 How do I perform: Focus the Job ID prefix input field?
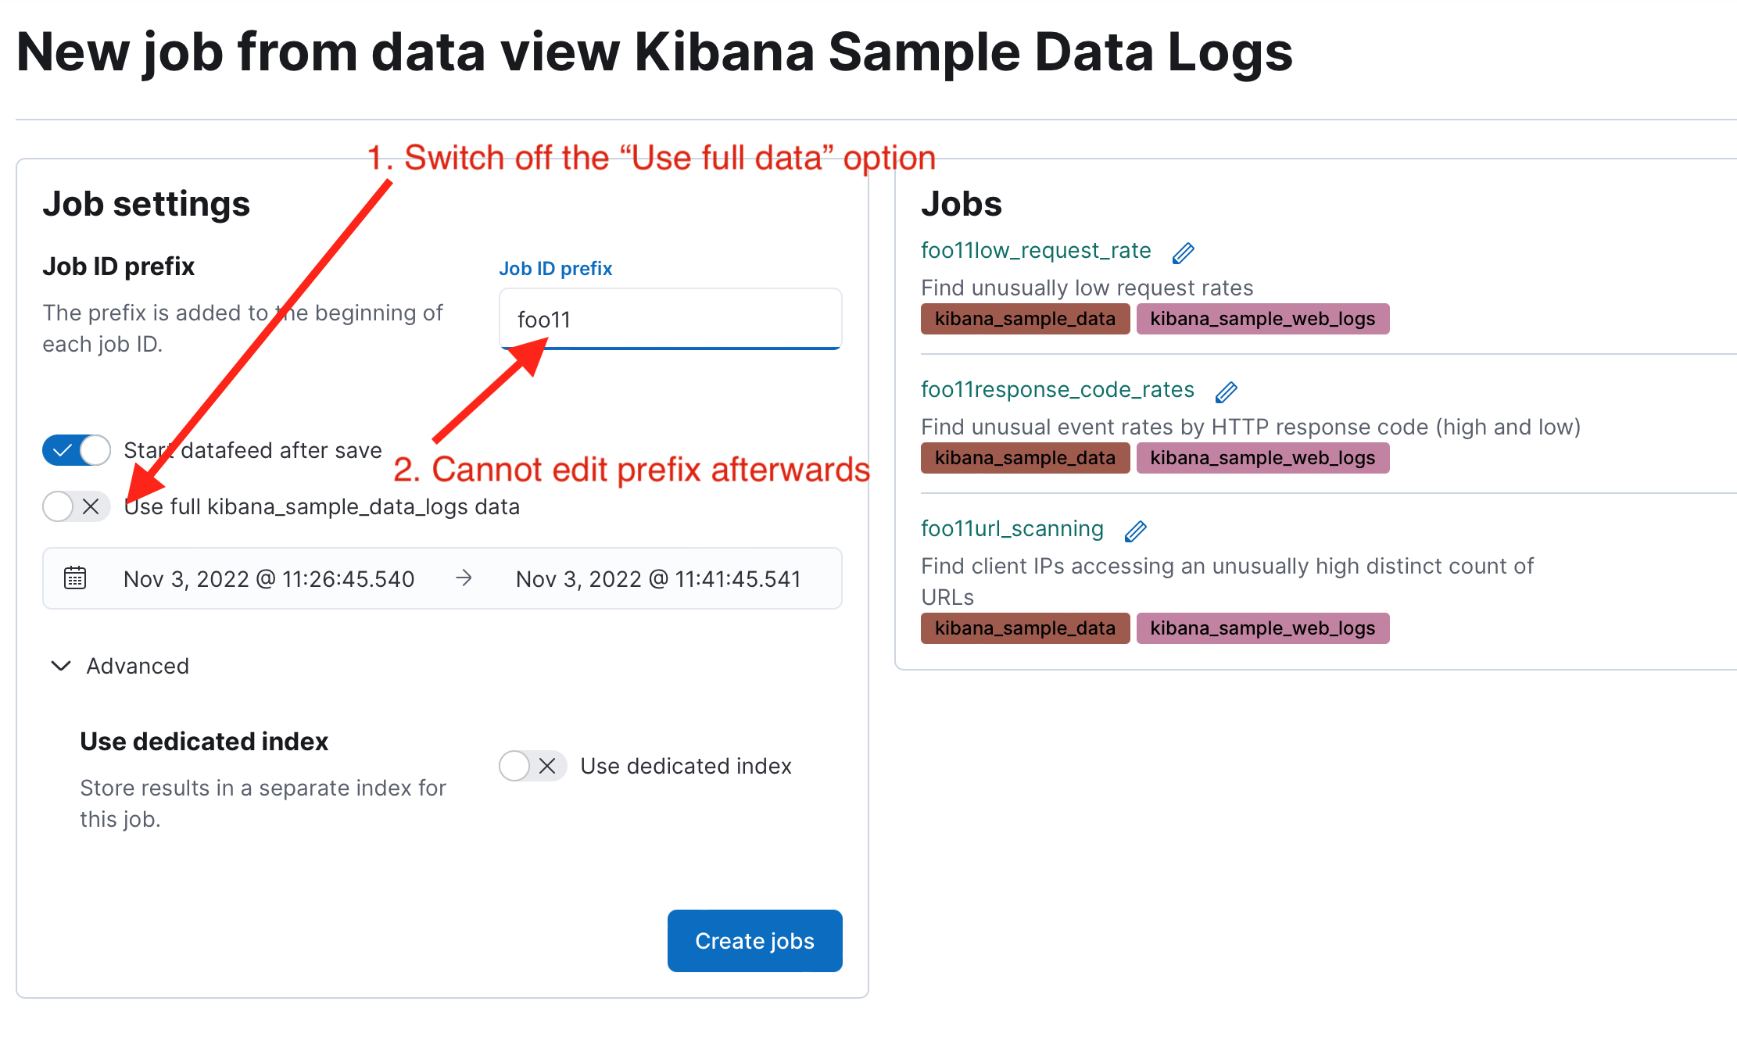[x=670, y=320]
